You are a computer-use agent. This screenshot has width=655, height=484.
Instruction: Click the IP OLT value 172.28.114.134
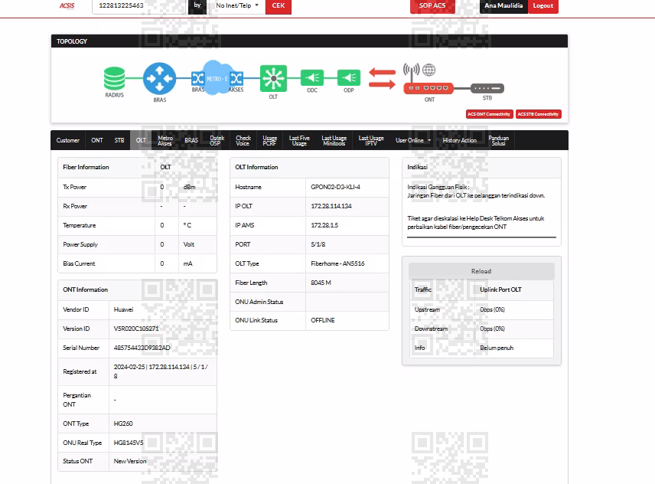[331, 206]
